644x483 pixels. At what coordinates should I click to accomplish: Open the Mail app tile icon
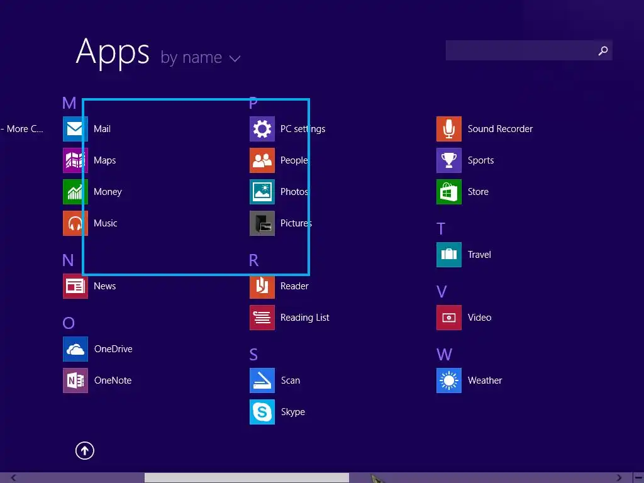(75, 129)
